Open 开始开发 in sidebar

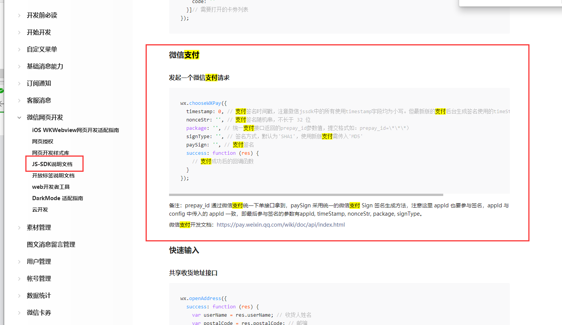click(39, 32)
